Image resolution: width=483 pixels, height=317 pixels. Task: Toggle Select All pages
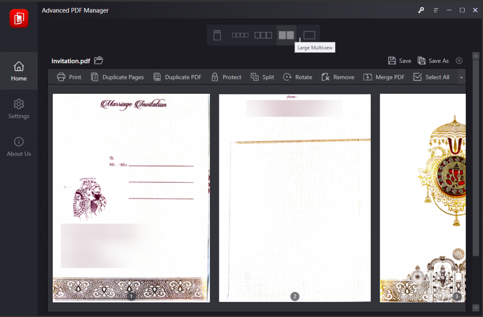[432, 77]
